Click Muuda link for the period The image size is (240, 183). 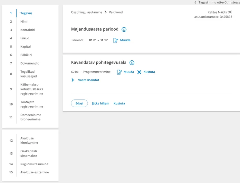click(125, 40)
